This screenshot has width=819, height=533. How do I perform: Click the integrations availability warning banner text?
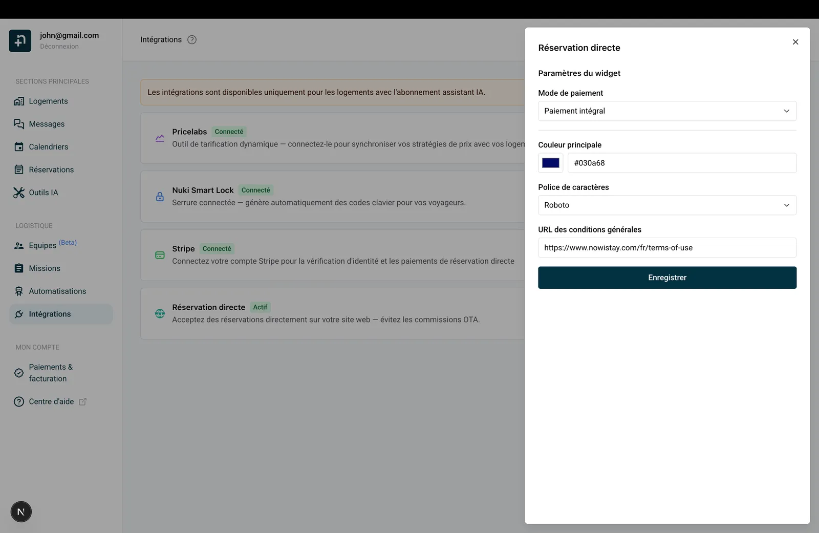click(x=316, y=92)
